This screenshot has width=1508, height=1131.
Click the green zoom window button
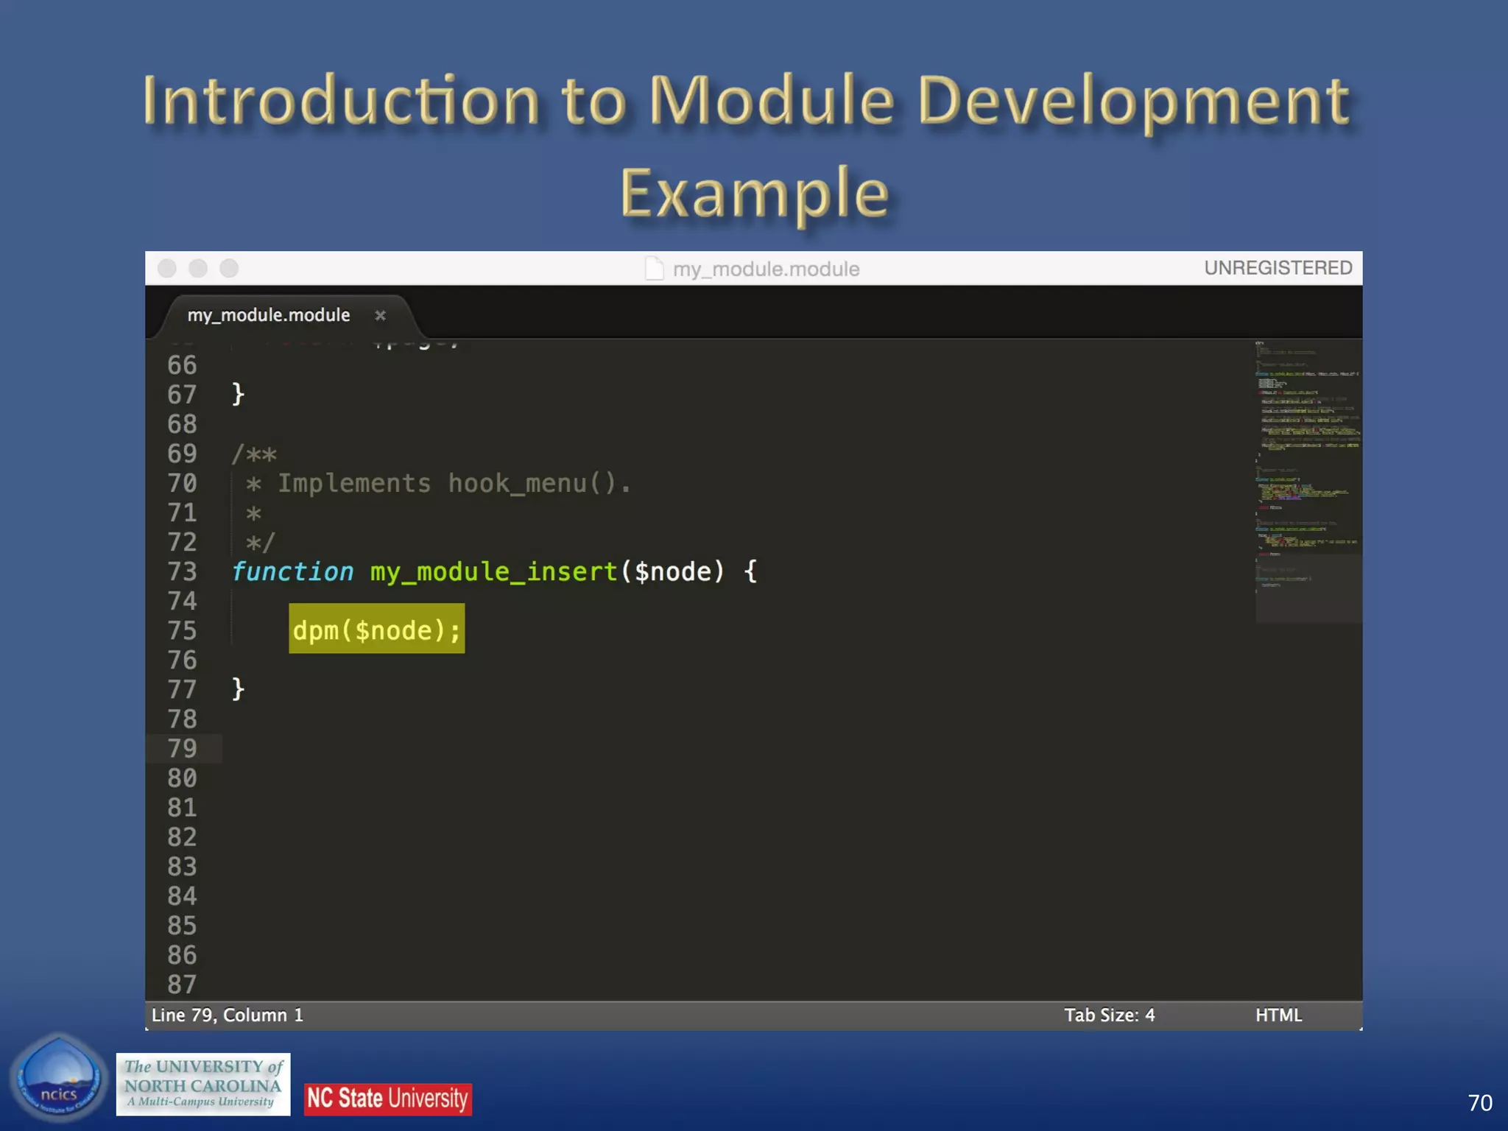pos(230,268)
